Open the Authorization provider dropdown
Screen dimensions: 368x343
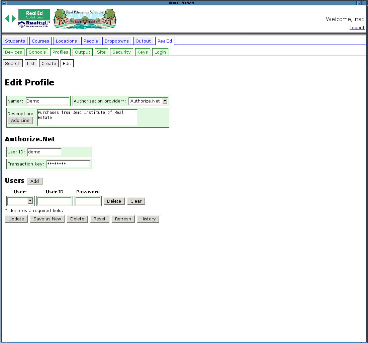[x=148, y=101]
